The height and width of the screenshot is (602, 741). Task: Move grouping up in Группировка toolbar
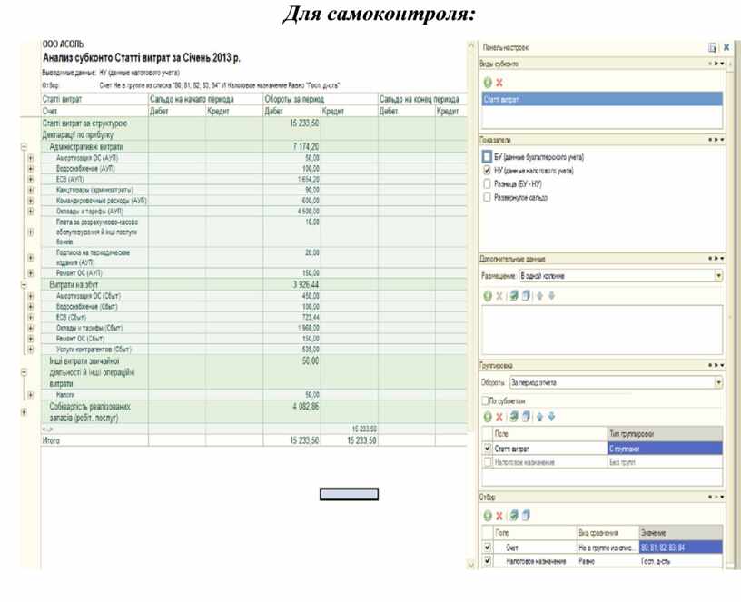point(539,417)
